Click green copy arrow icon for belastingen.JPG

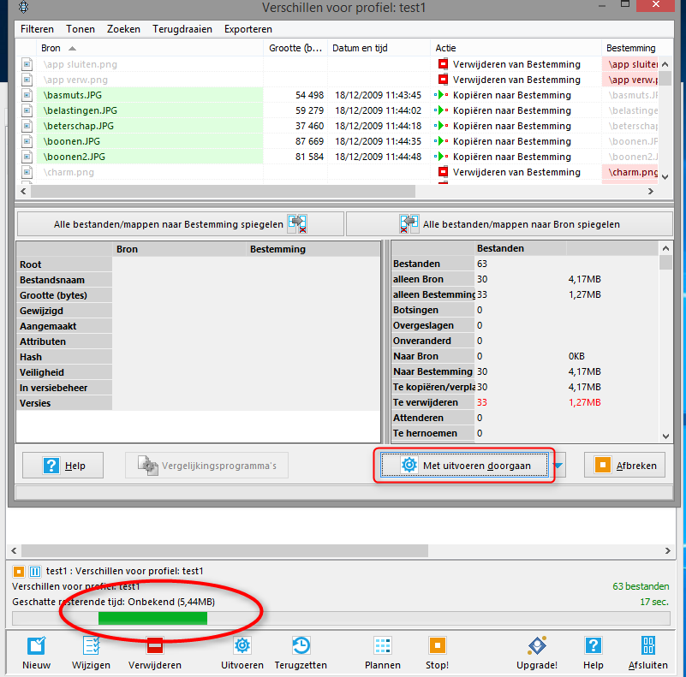[441, 110]
